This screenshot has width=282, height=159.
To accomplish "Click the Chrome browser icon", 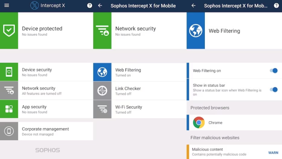I will coord(199,123).
